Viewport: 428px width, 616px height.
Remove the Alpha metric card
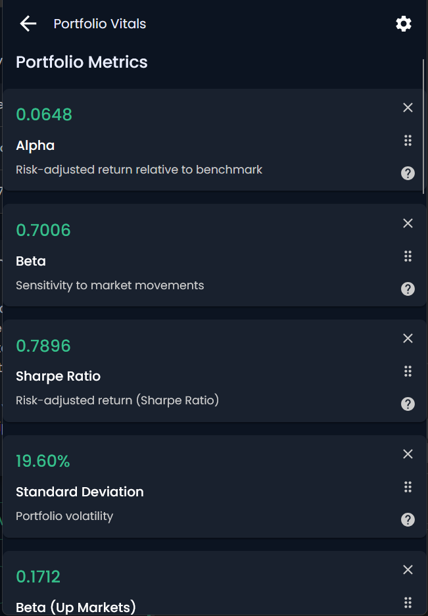[408, 108]
